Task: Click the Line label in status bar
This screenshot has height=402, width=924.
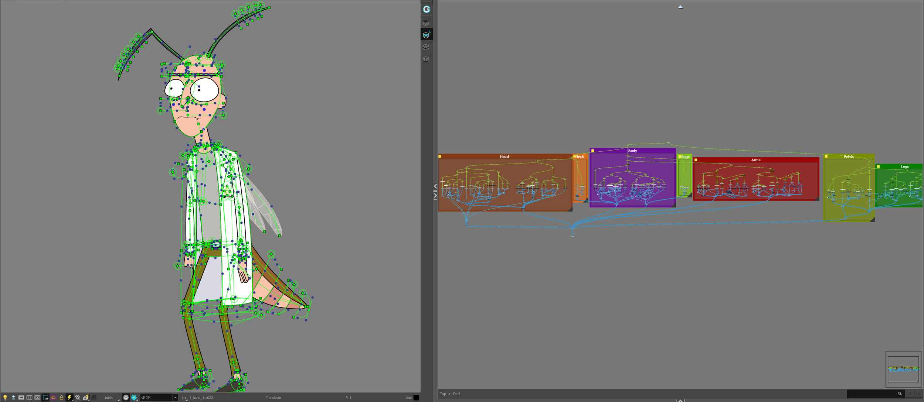Action: click(408, 398)
